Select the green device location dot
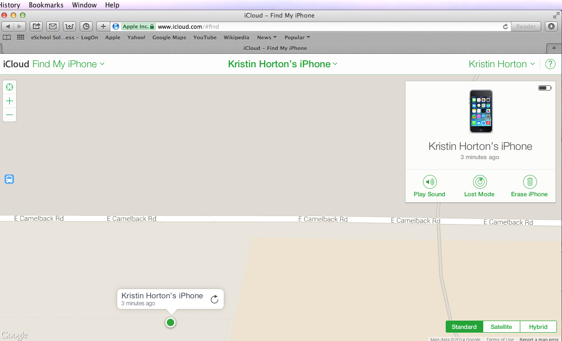562x341 pixels. coord(170,322)
